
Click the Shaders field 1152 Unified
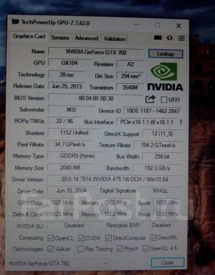74,133
